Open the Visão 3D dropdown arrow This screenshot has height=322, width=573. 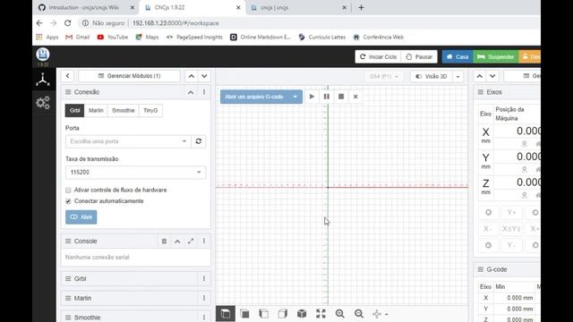458,76
